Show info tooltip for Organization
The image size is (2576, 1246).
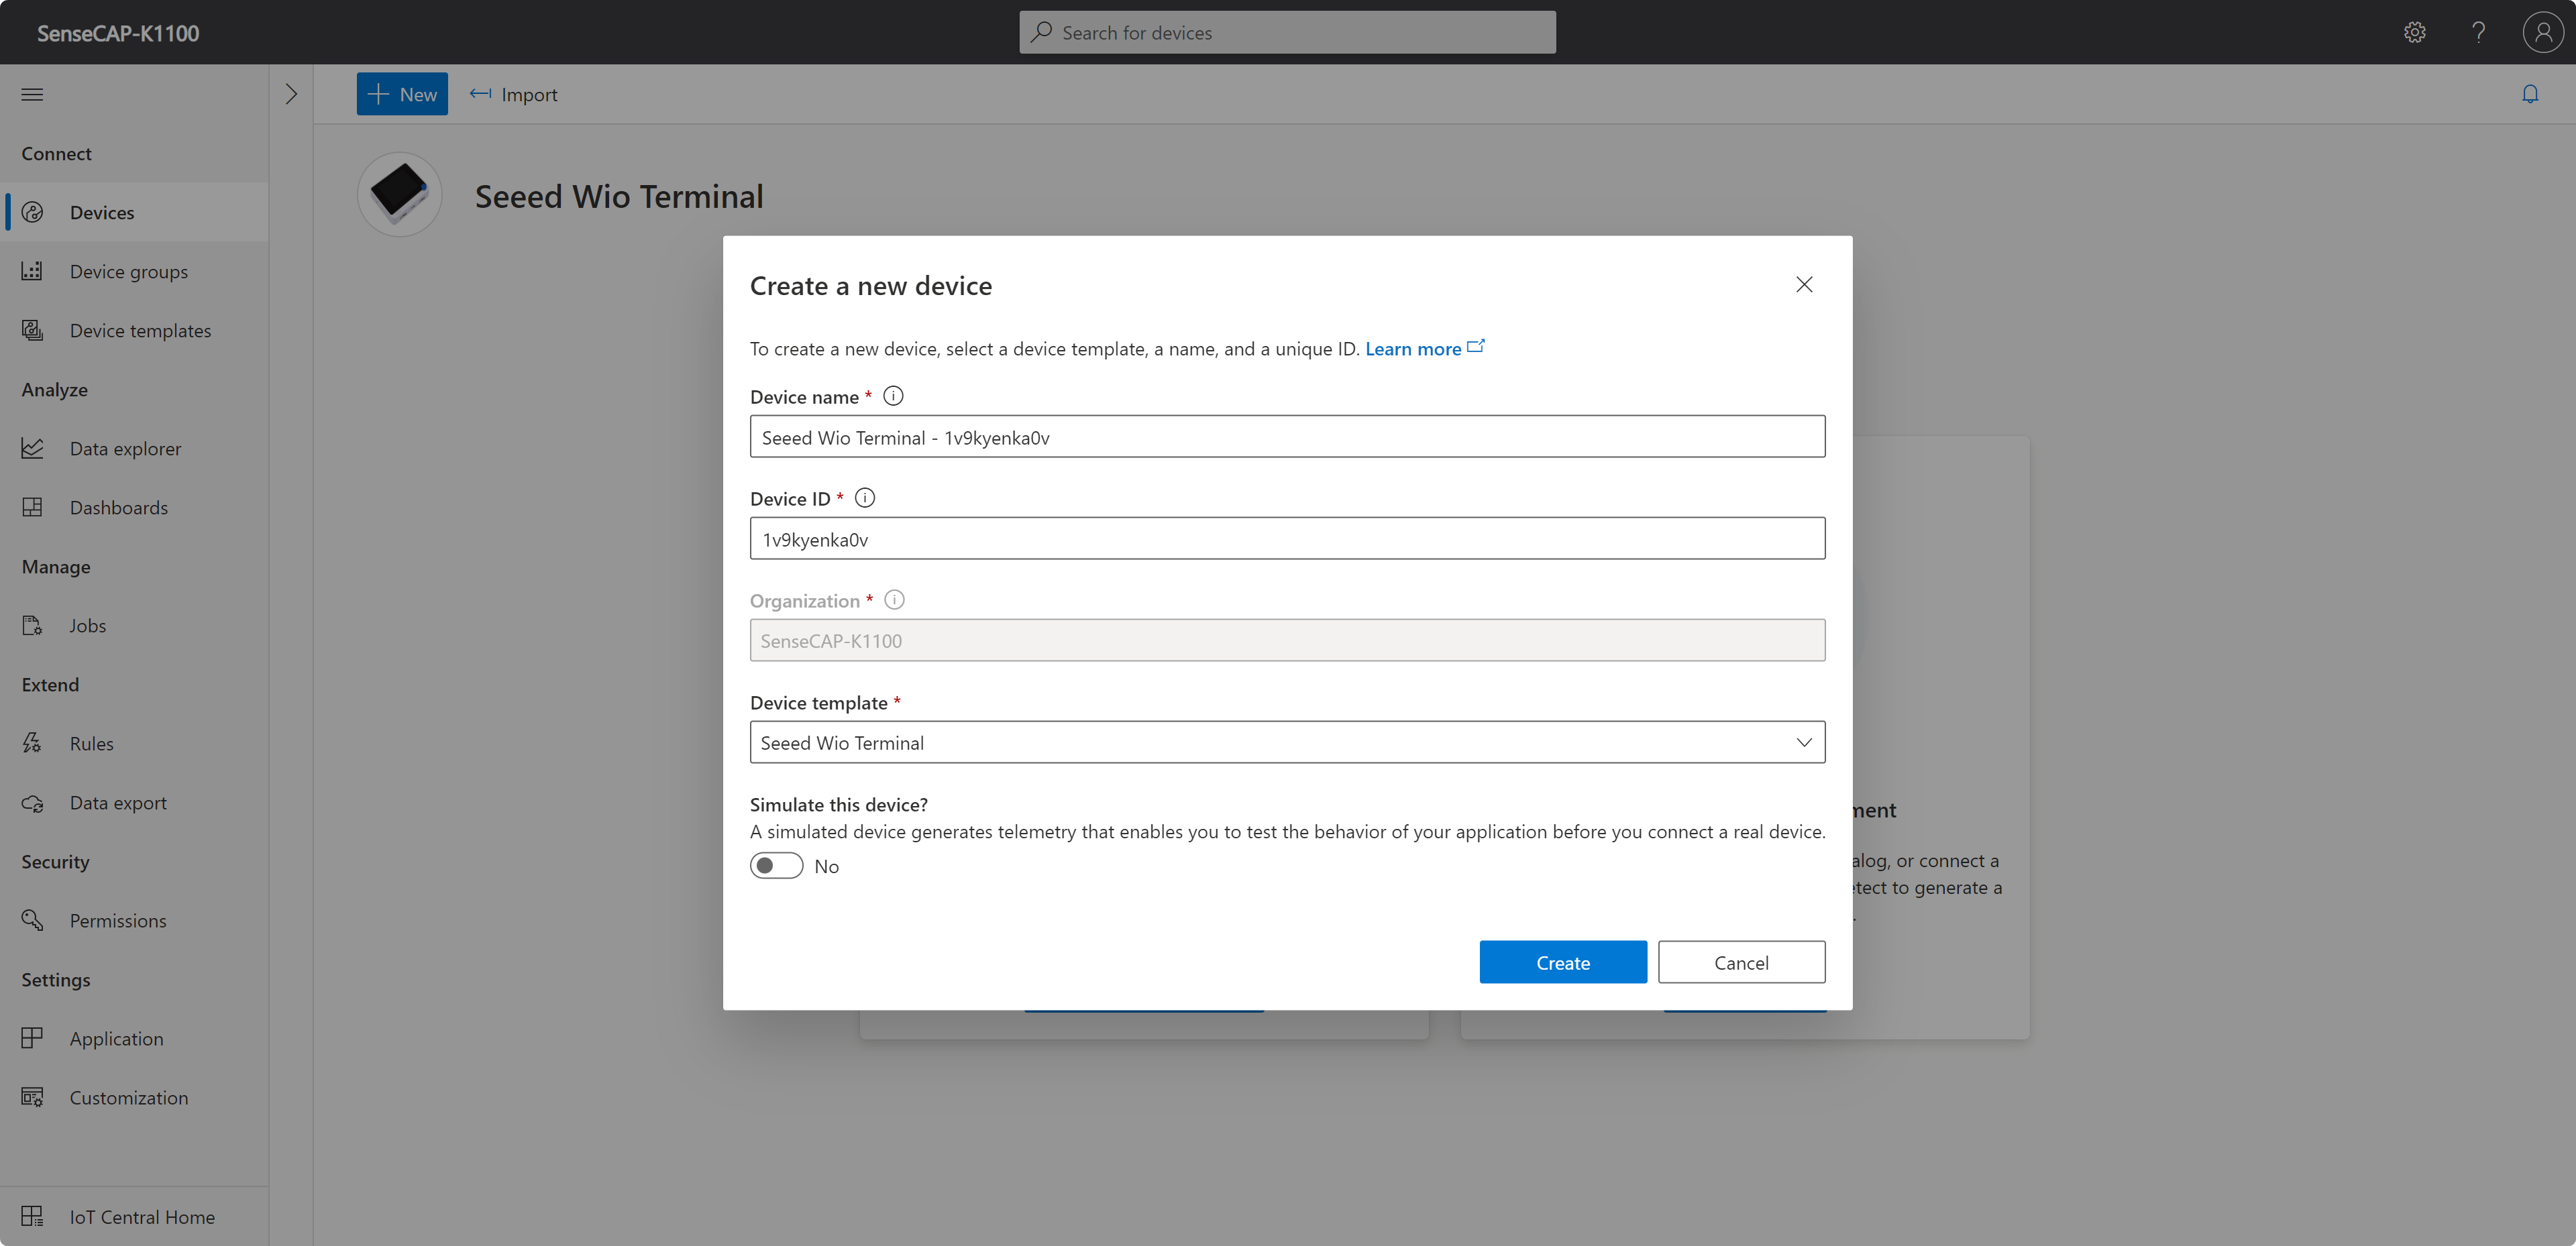click(894, 600)
